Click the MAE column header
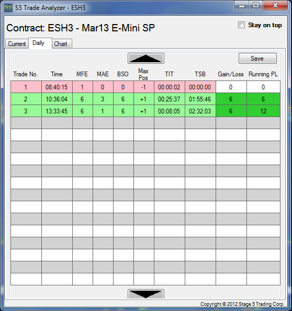292x311 pixels. click(x=103, y=74)
